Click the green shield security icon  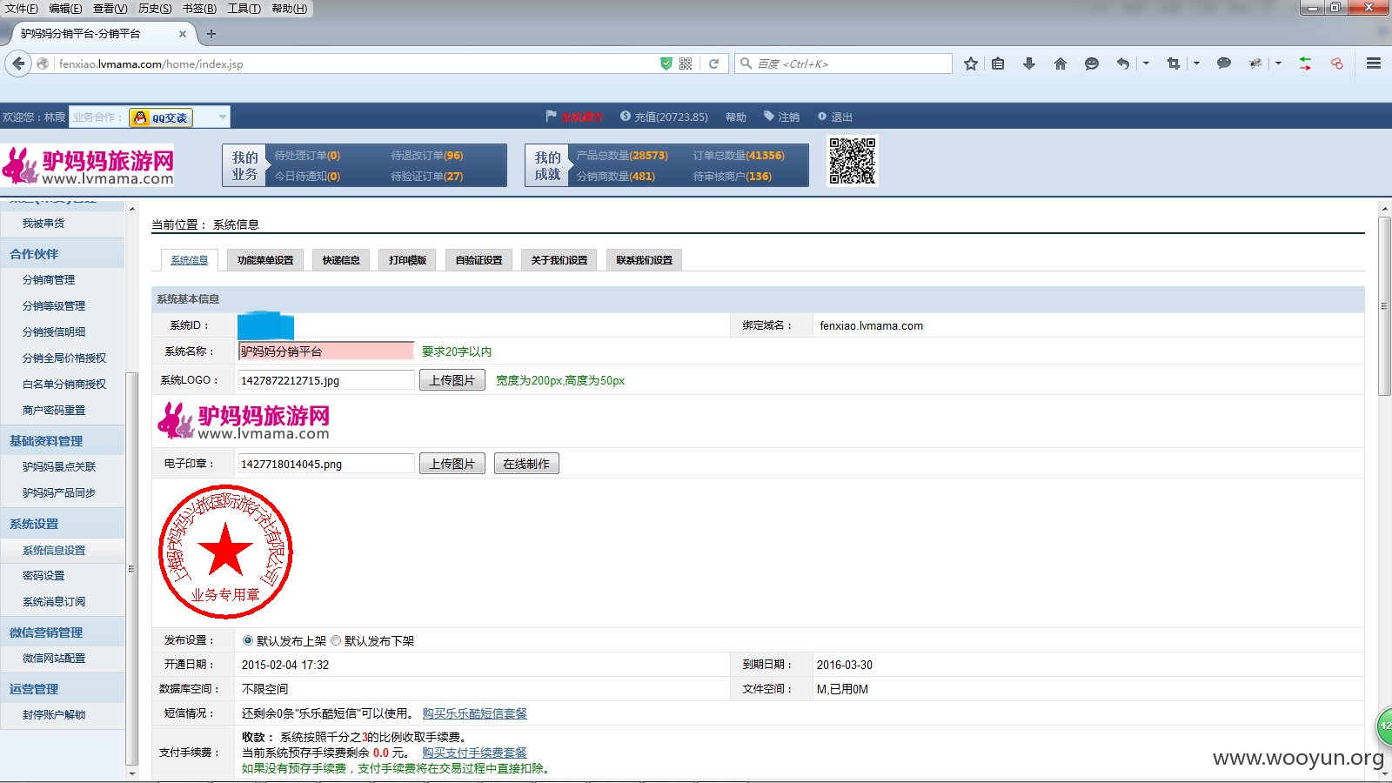(x=666, y=64)
